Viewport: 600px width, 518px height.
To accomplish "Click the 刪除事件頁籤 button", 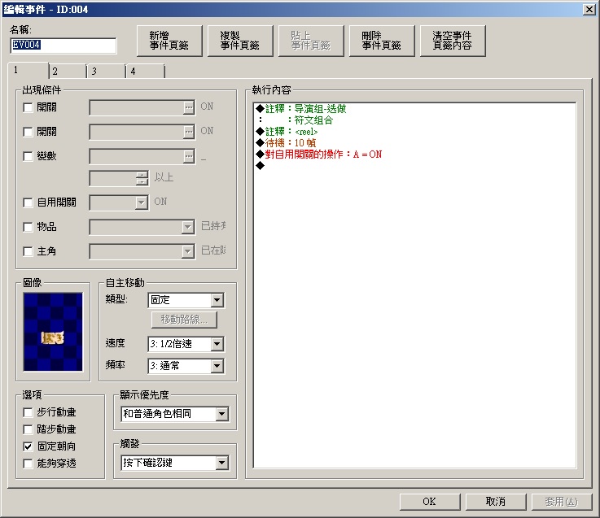I will tap(382, 41).
